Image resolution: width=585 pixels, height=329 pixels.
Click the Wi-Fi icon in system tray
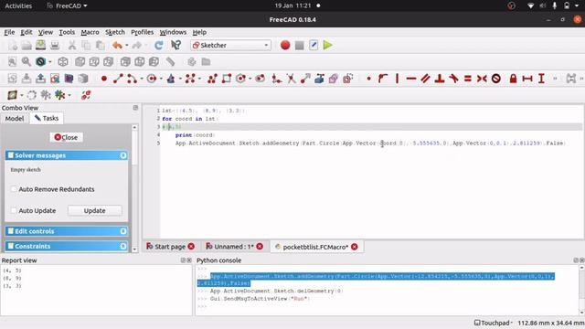[530, 5]
